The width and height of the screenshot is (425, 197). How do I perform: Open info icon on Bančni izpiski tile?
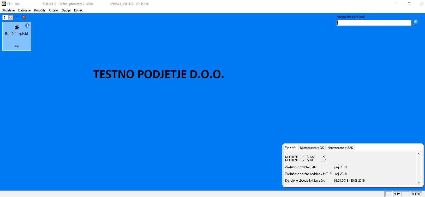pyautogui.click(x=27, y=26)
